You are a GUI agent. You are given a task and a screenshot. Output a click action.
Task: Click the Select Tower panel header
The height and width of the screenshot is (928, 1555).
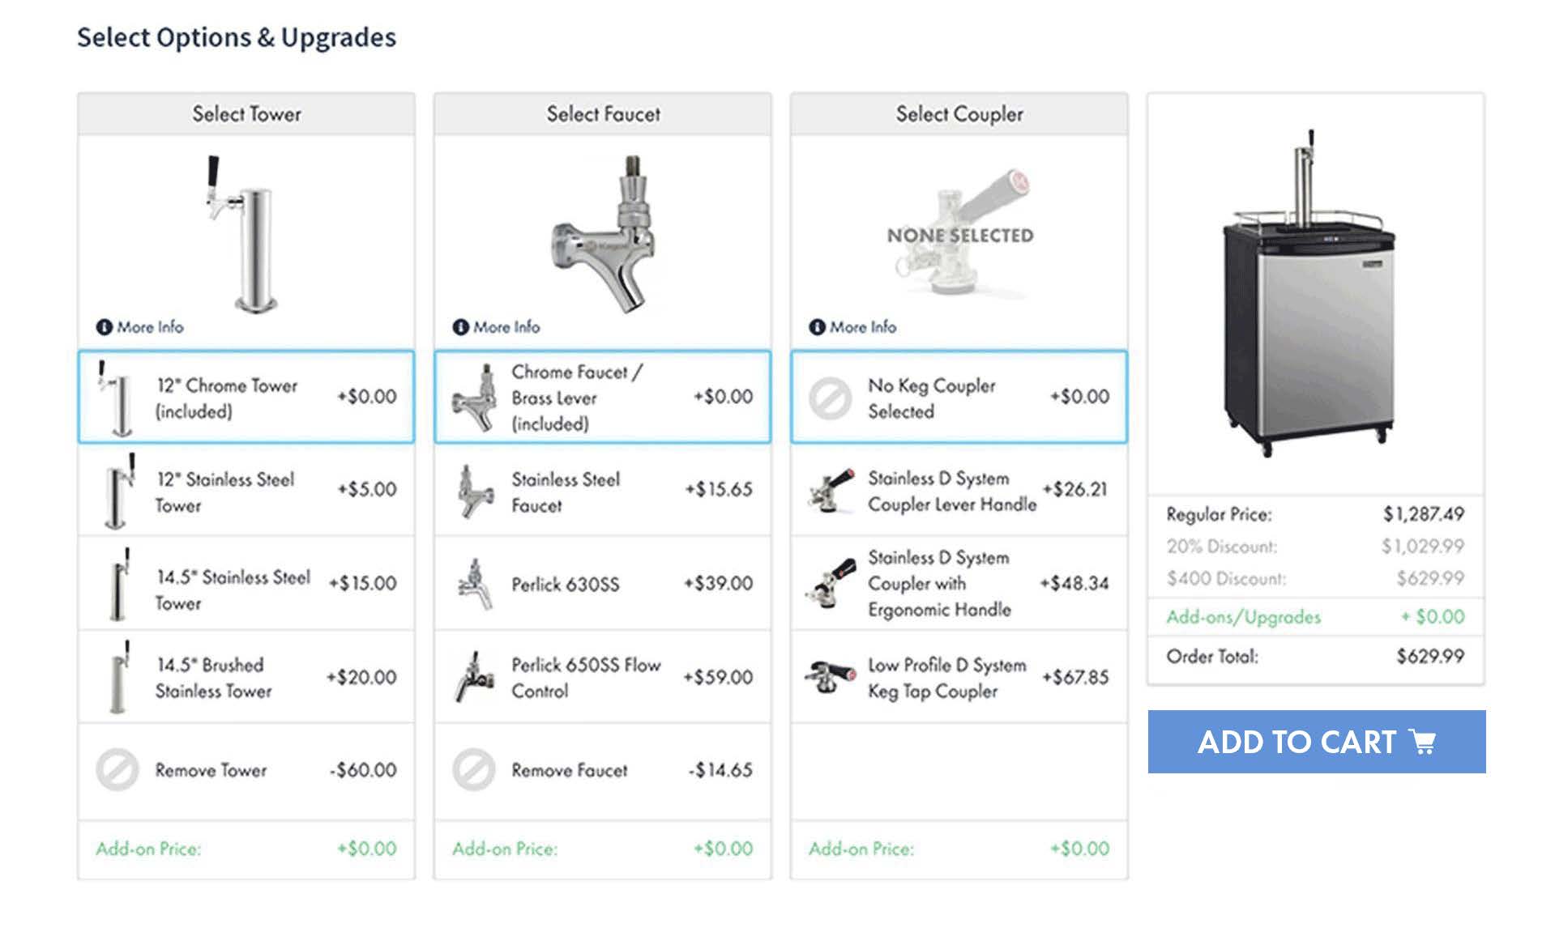pos(246,114)
